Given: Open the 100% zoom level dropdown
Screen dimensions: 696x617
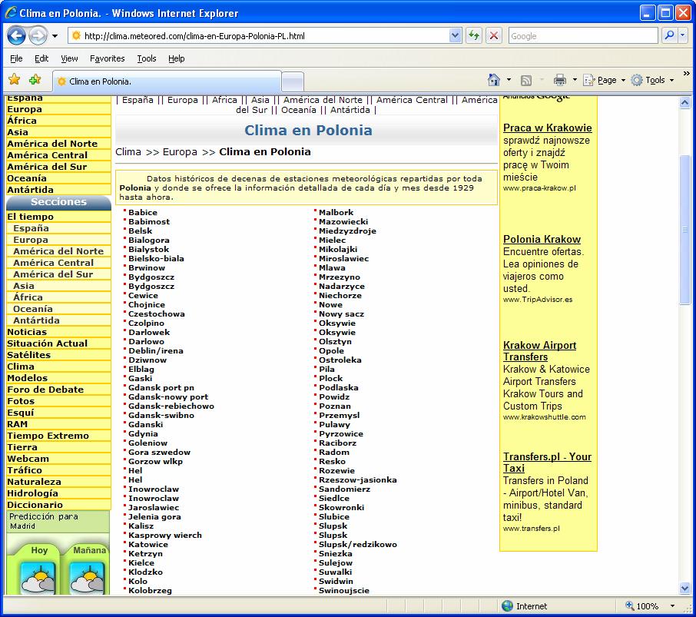Looking at the screenshot, I should click(x=672, y=606).
